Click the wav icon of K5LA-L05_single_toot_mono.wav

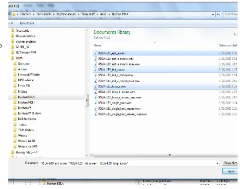pyautogui.click(x=95, y=108)
